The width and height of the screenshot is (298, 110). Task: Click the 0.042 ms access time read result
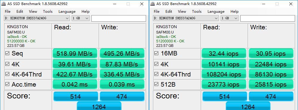tap(75, 84)
